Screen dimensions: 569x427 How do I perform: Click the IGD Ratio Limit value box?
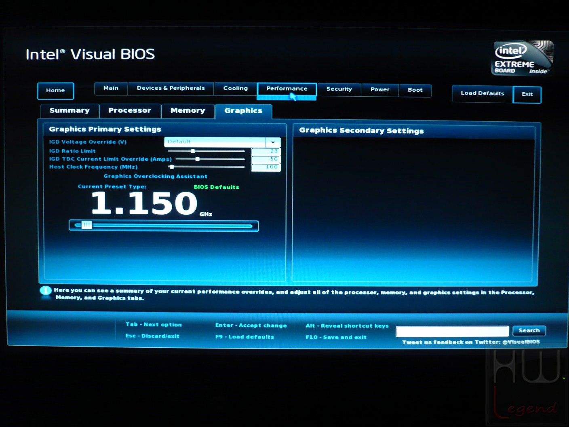(266, 151)
